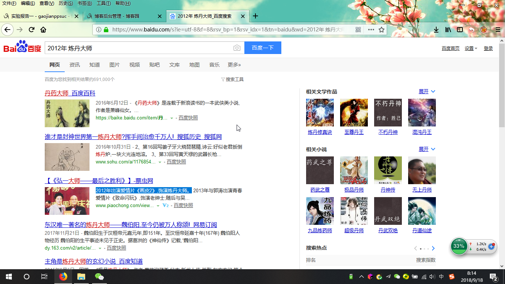Open page actions three-dot menu

click(x=371, y=30)
